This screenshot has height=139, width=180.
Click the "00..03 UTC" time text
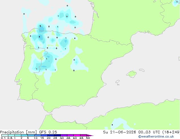(x=149, y=132)
